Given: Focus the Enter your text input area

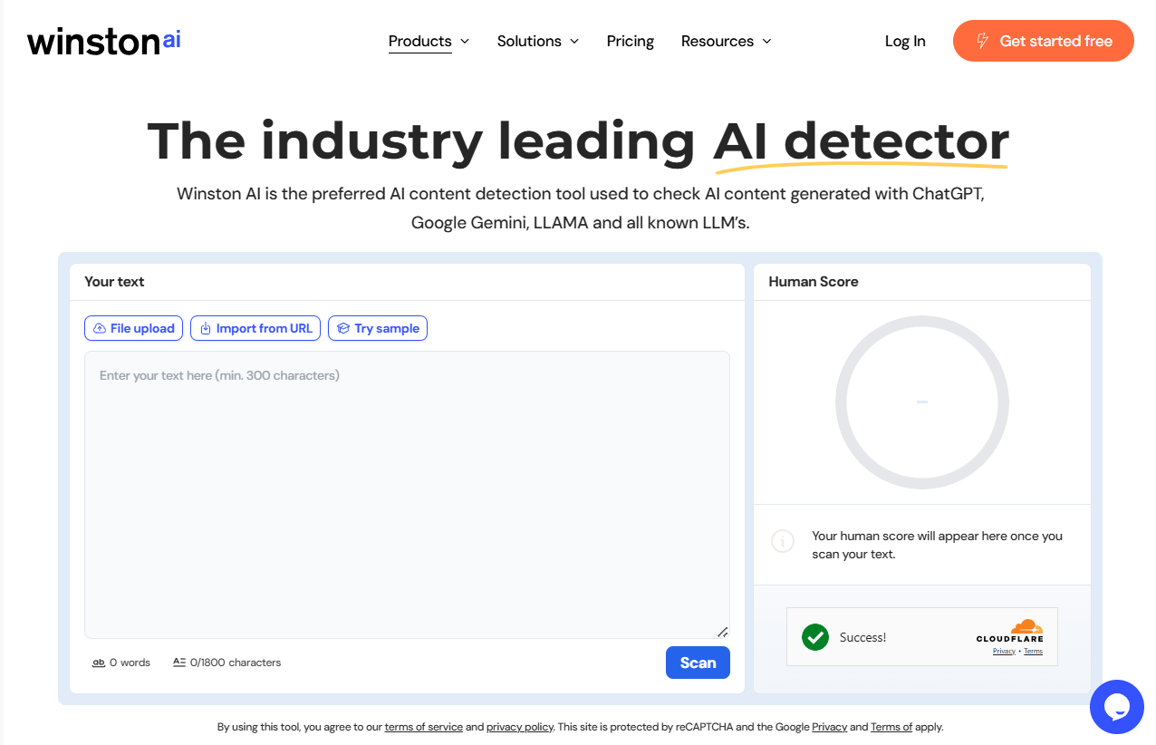Looking at the screenshot, I should (407, 495).
